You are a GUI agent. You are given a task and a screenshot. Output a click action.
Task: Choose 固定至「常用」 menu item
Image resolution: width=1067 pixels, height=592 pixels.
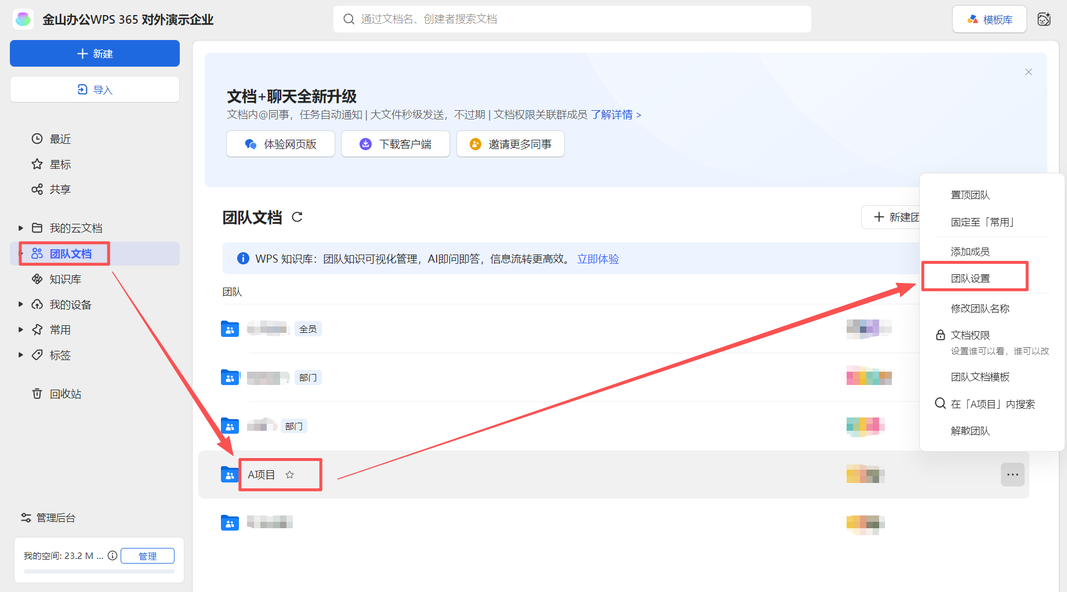point(992,222)
